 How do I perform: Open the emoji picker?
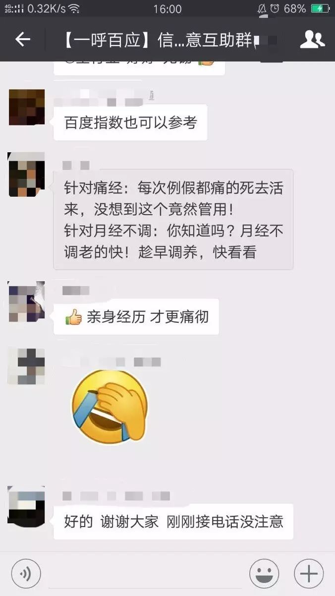tap(264, 574)
